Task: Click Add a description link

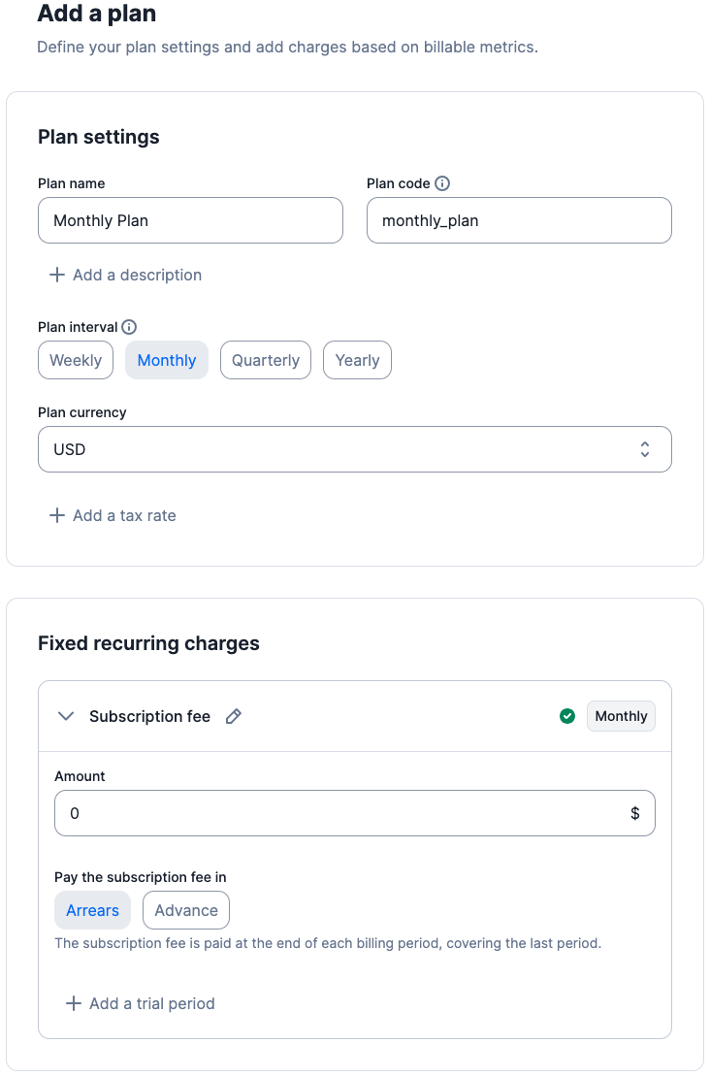Action: point(137,275)
